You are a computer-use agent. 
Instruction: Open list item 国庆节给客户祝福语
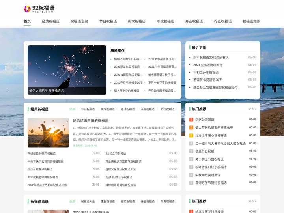click(x=40, y=169)
